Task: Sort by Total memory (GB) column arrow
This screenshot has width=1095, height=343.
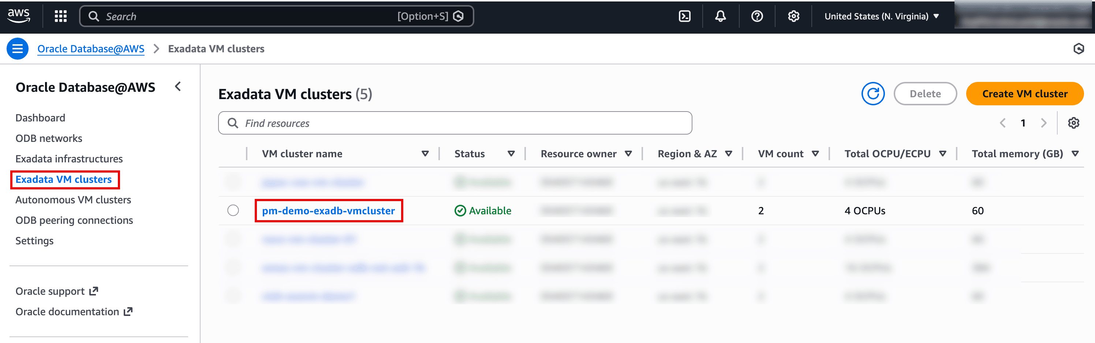Action: (1076, 154)
